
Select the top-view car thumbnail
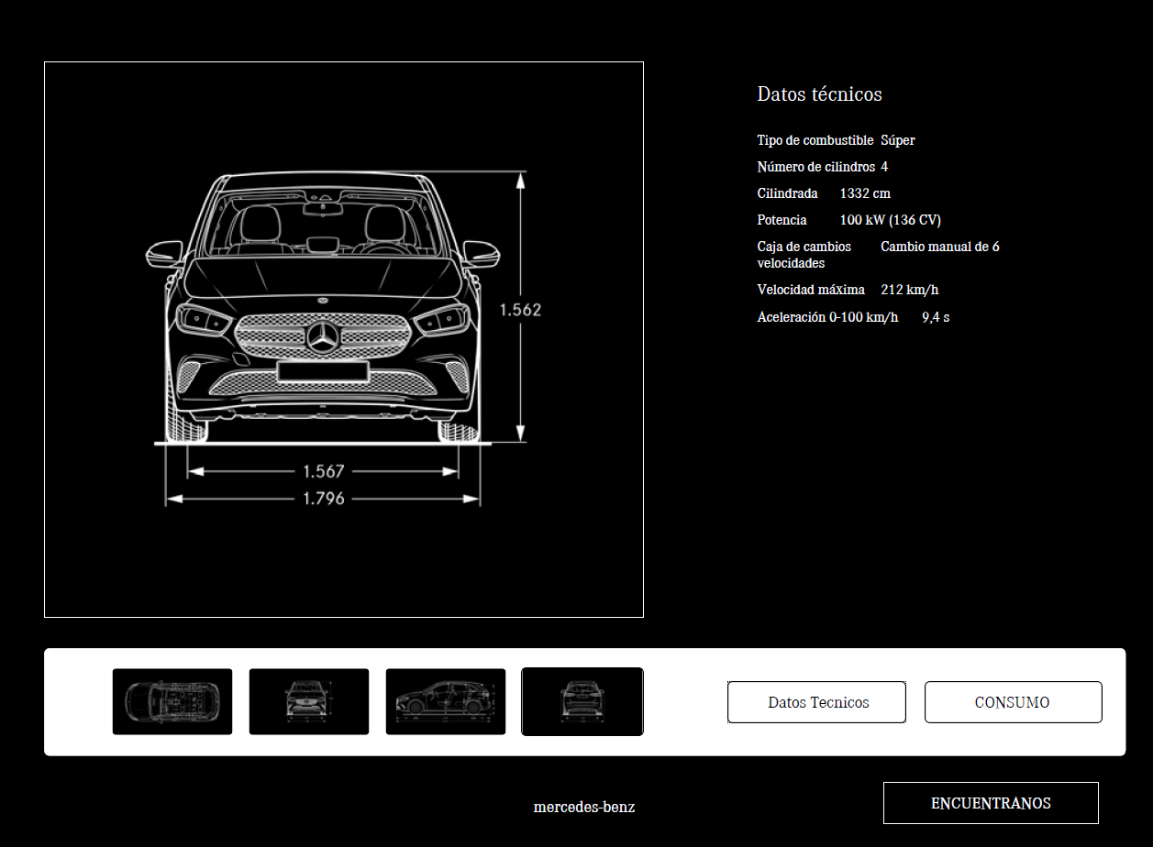pos(172,701)
